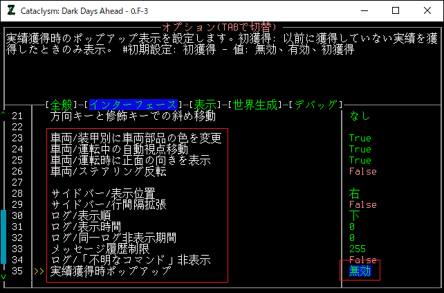Open the 表示 options tab

click(x=205, y=105)
